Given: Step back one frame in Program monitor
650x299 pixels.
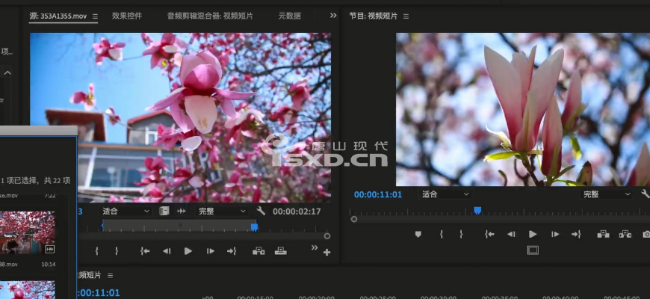Looking at the screenshot, I should [x=512, y=234].
